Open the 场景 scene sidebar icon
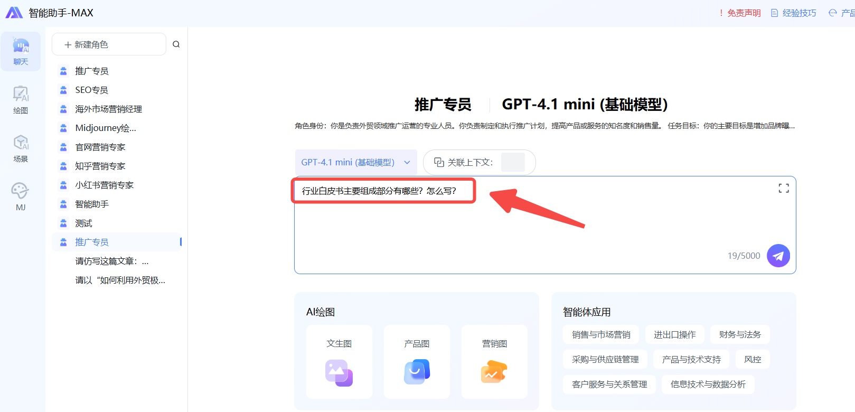855x412 pixels. click(x=21, y=148)
